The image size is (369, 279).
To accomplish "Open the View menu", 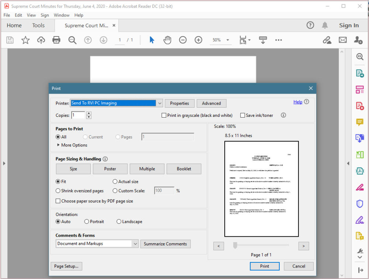I will click(31, 15).
